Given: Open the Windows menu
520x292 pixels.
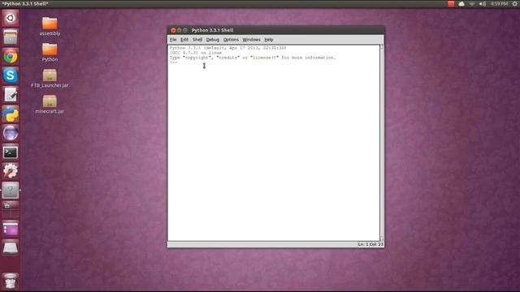Looking at the screenshot, I should [x=251, y=40].
